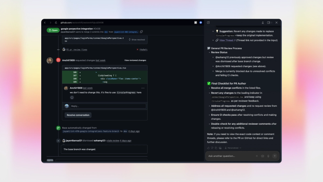Viewport: 323px width, 182px height.
Task: Click the blue circular extension icon in toolbar
Action: point(201,23)
